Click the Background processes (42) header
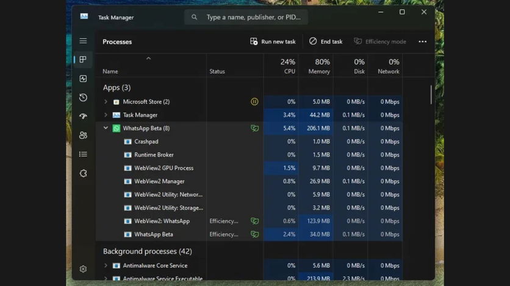This screenshot has width=510, height=286. 148,251
